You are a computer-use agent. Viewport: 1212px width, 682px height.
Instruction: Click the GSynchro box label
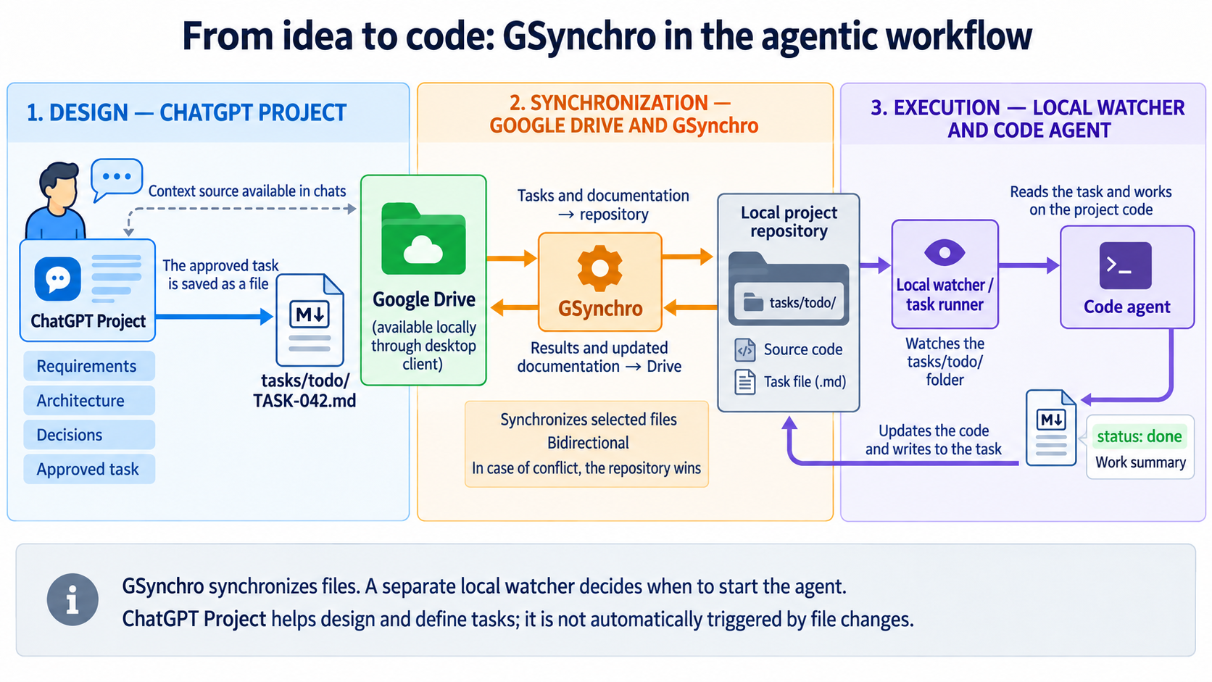click(600, 309)
